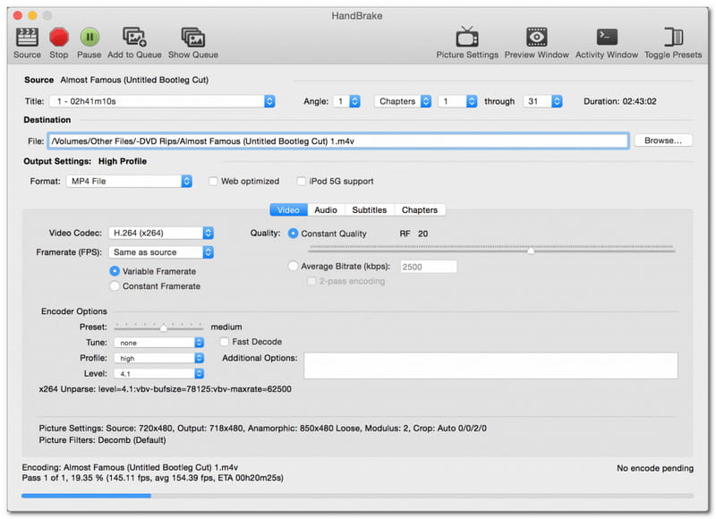Viewport: 716px width, 519px height.
Task: Expand the Video Codec dropdown
Action: [x=161, y=233]
